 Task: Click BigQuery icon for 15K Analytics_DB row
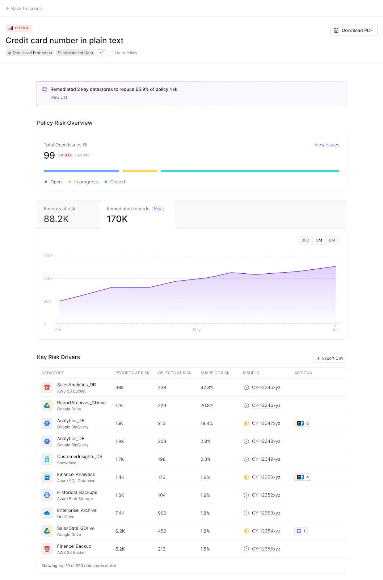pyautogui.click(x=47, y=423)
